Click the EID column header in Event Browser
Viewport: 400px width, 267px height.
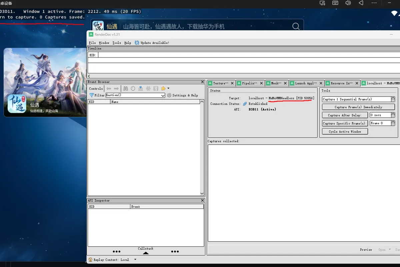(99, 102)
